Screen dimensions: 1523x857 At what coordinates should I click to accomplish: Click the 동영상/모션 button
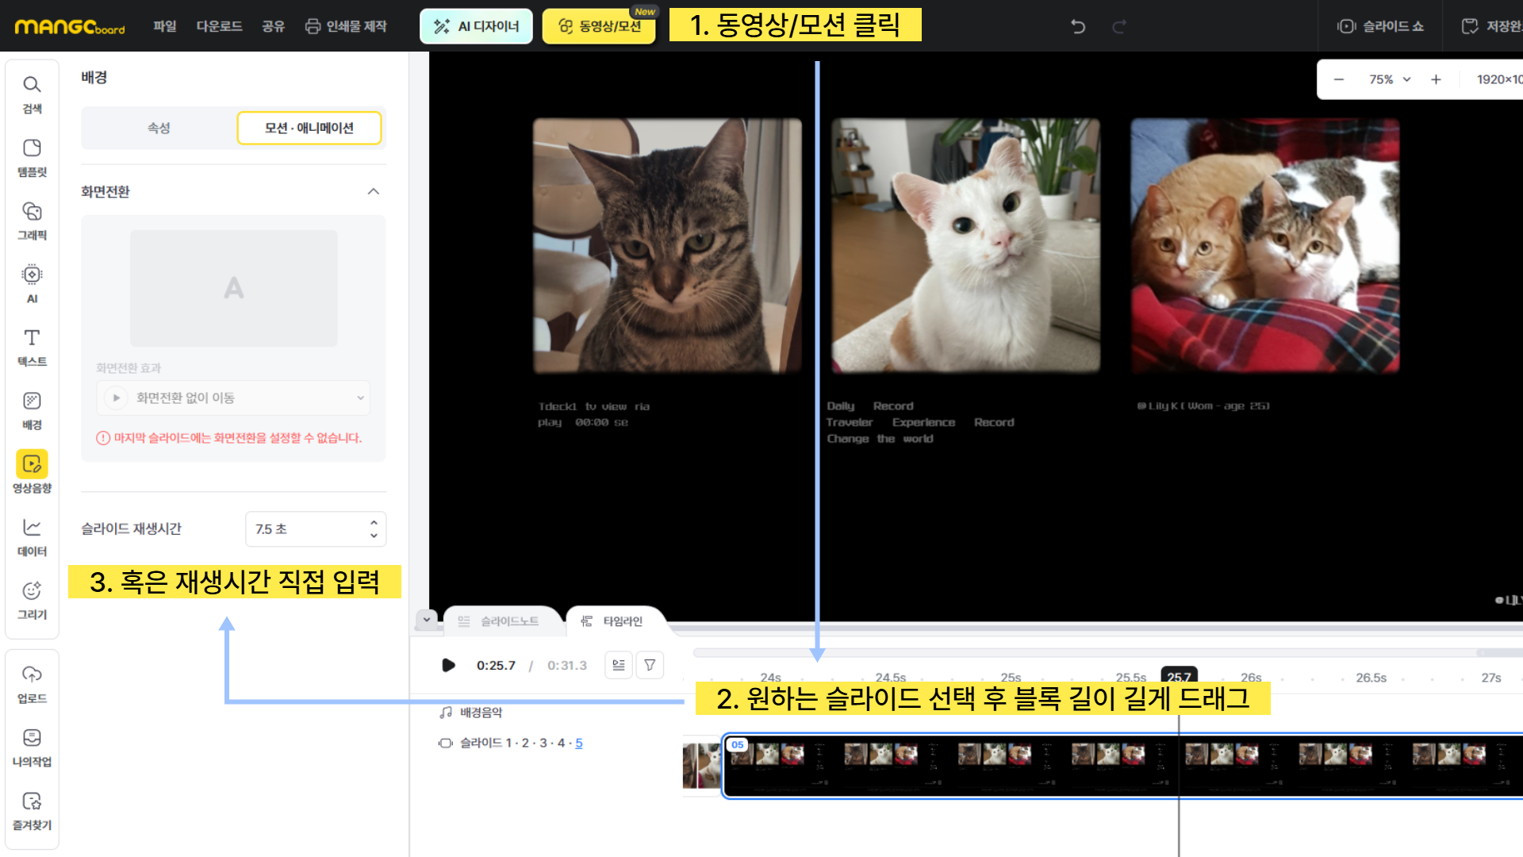600,26
